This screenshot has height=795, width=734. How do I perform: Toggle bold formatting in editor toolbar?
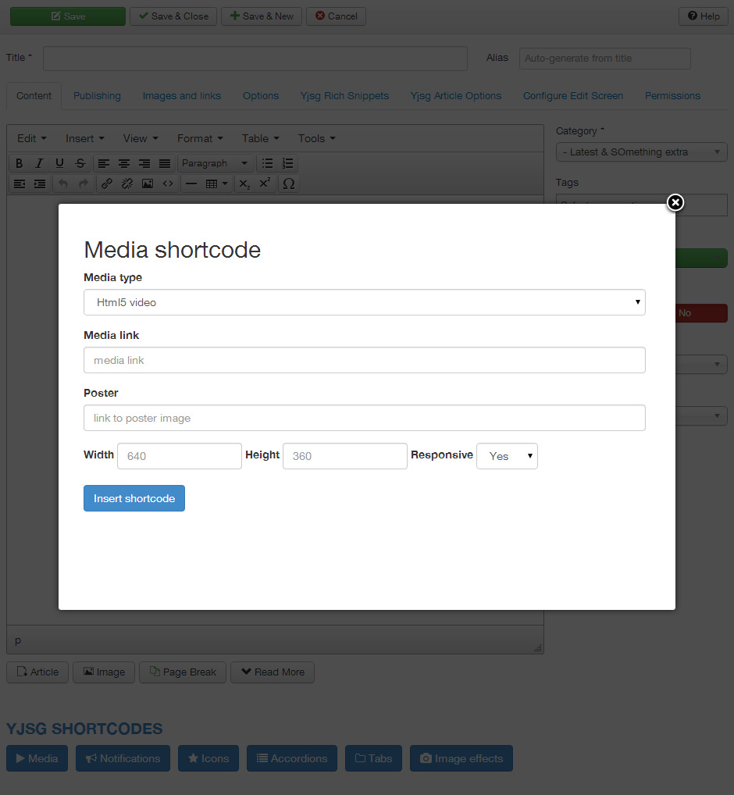pyautogui.click(x=19, y=163)
